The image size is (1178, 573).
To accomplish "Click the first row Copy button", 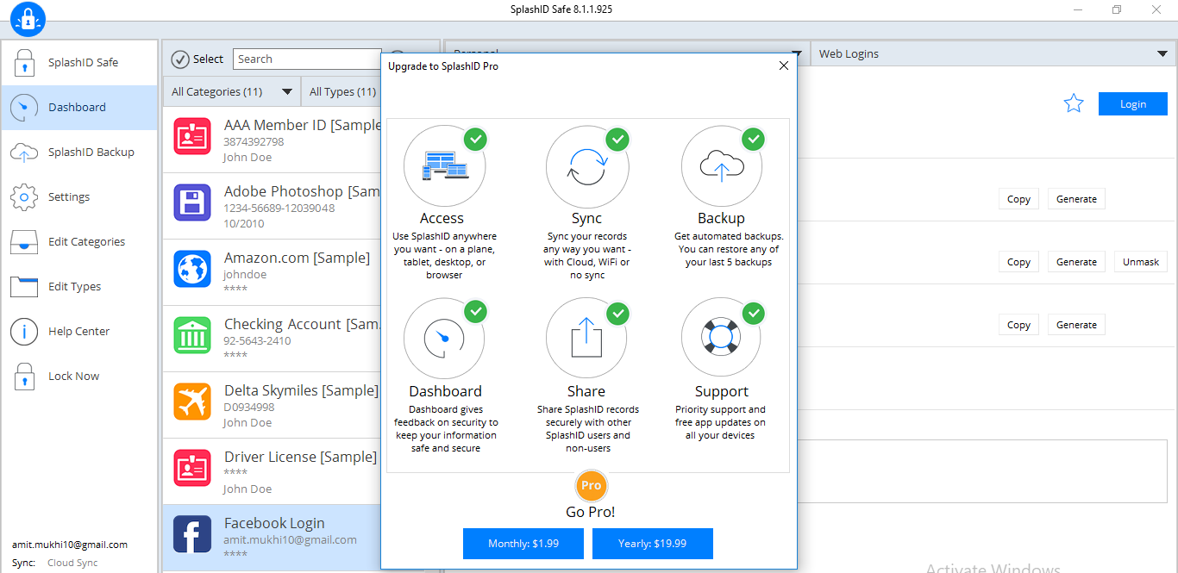I will (1018, 199).
